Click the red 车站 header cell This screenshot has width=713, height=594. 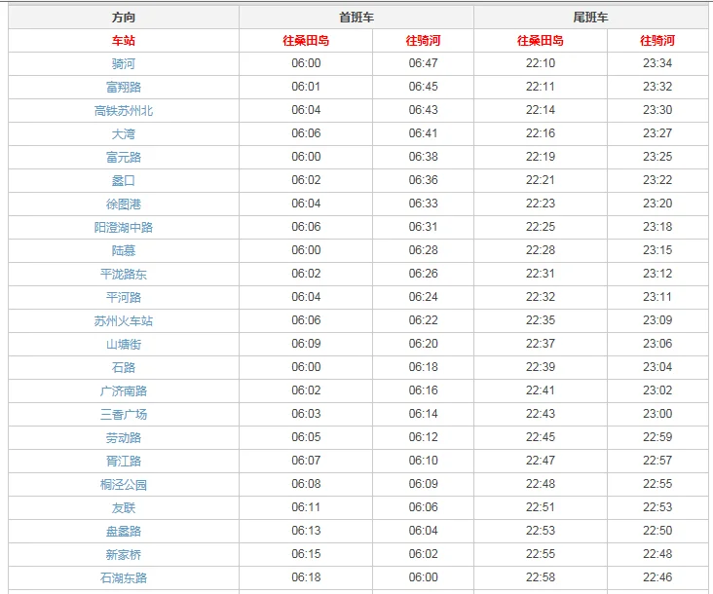[124, 41]
